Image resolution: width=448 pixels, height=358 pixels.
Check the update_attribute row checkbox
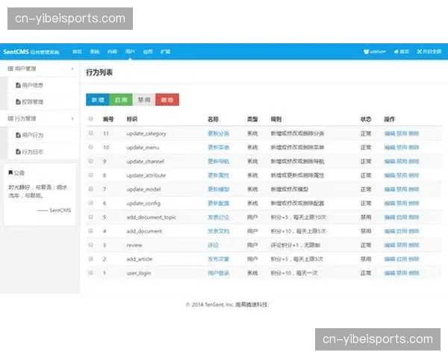(x=91, y=175)
